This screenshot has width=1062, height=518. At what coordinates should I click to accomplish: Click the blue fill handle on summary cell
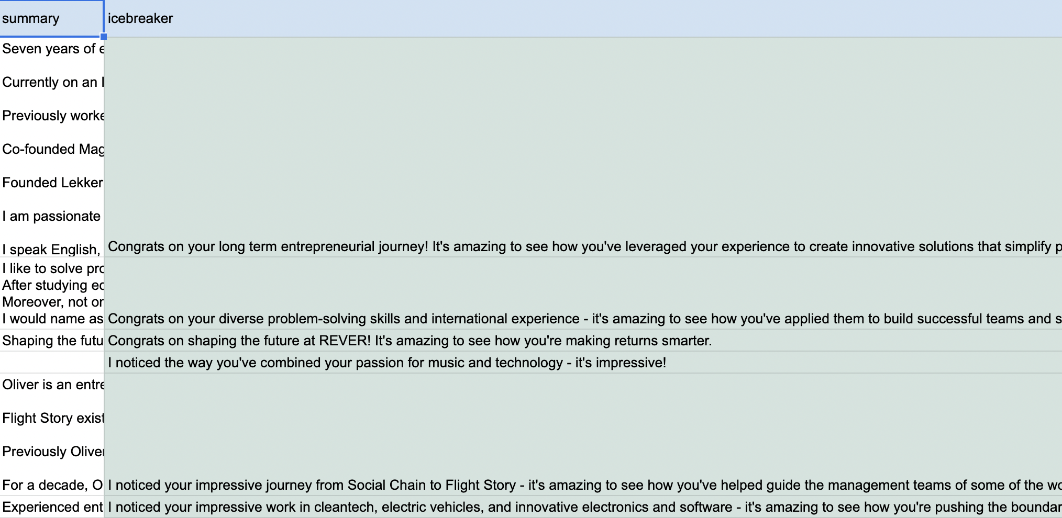click(x=104, y=37)
